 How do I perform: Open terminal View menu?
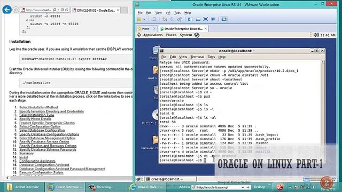pos(183,57)
